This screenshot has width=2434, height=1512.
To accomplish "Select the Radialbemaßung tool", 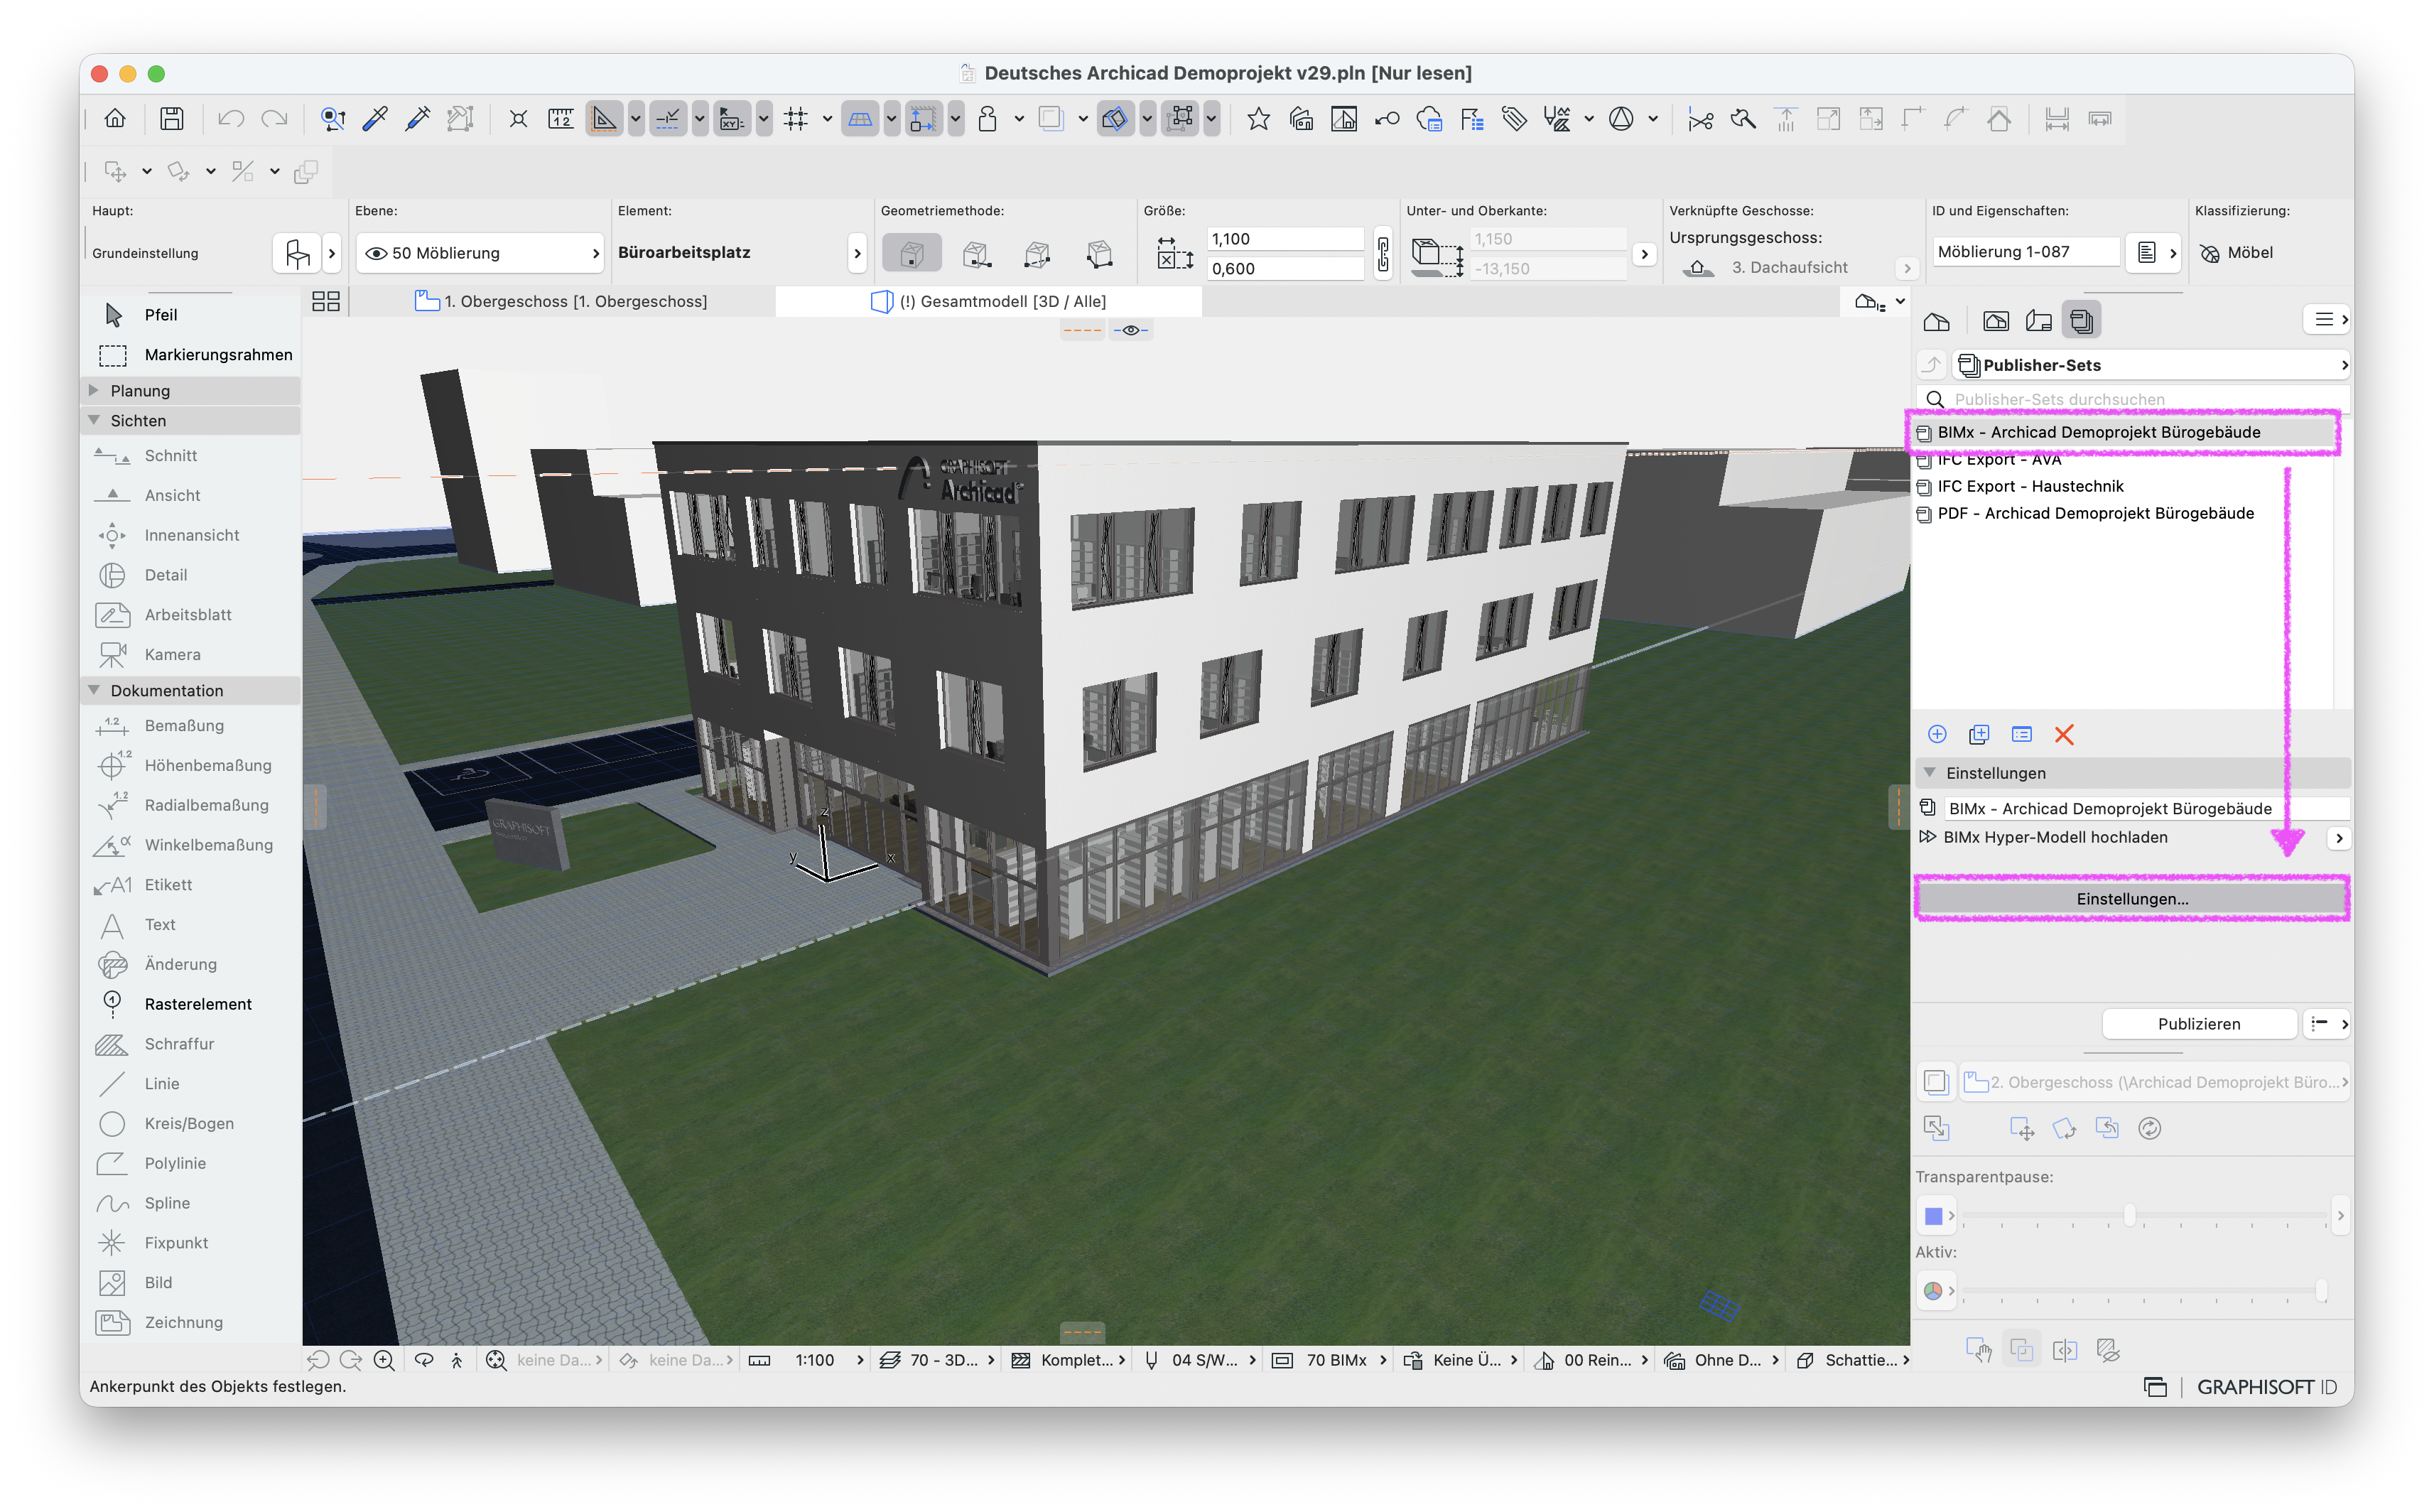I will coord(190,806).
